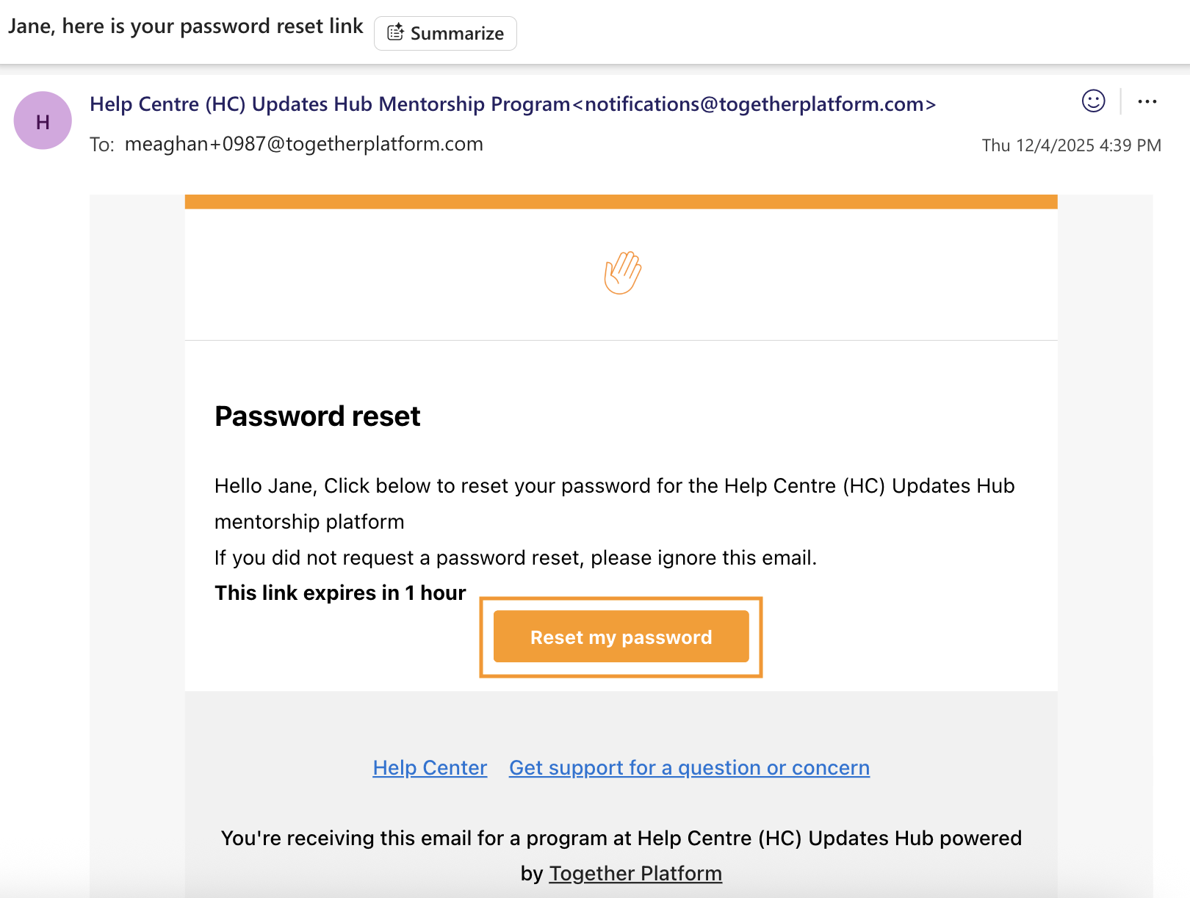Click the email timestamp Thu 12/4/2025
Image resolution: width=1190 pixels, height=898 pixels.
1071,145
